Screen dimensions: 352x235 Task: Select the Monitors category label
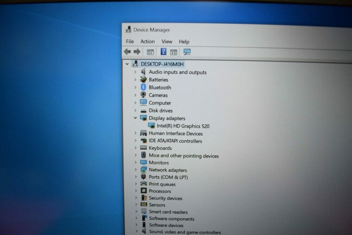point(159,162)
